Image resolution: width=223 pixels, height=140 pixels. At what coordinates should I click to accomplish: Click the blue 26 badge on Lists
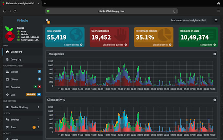(x=39, y=94)
